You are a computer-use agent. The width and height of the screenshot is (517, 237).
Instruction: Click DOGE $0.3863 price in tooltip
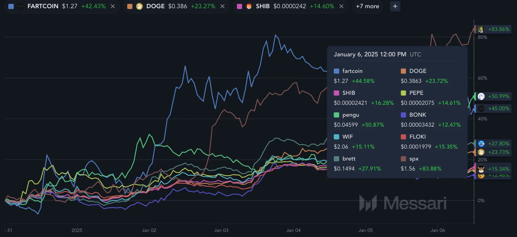411,81
